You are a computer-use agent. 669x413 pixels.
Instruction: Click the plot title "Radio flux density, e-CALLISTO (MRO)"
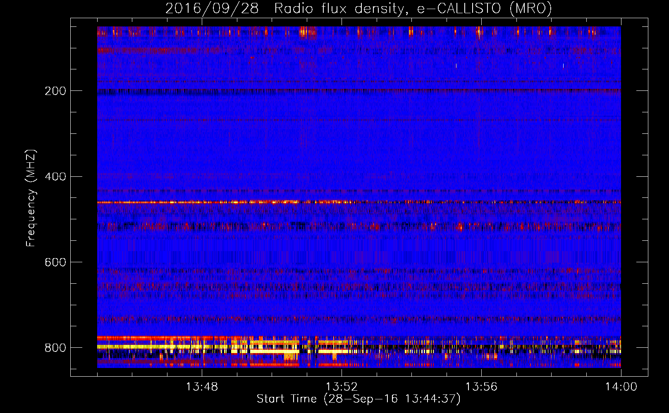point(413,9)
